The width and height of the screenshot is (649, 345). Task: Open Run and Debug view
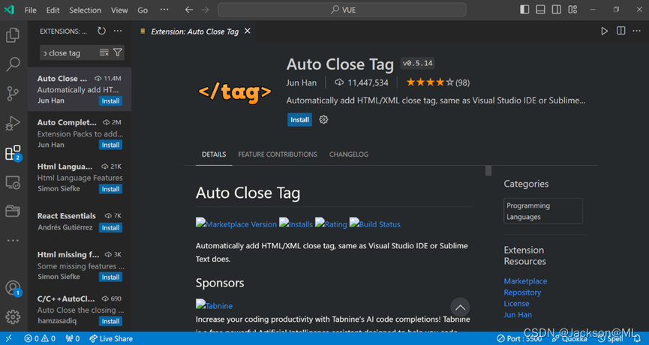(13, 123)
